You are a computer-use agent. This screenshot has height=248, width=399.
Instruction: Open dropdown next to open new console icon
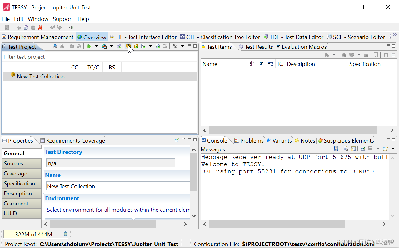click(x=393, y=149)
